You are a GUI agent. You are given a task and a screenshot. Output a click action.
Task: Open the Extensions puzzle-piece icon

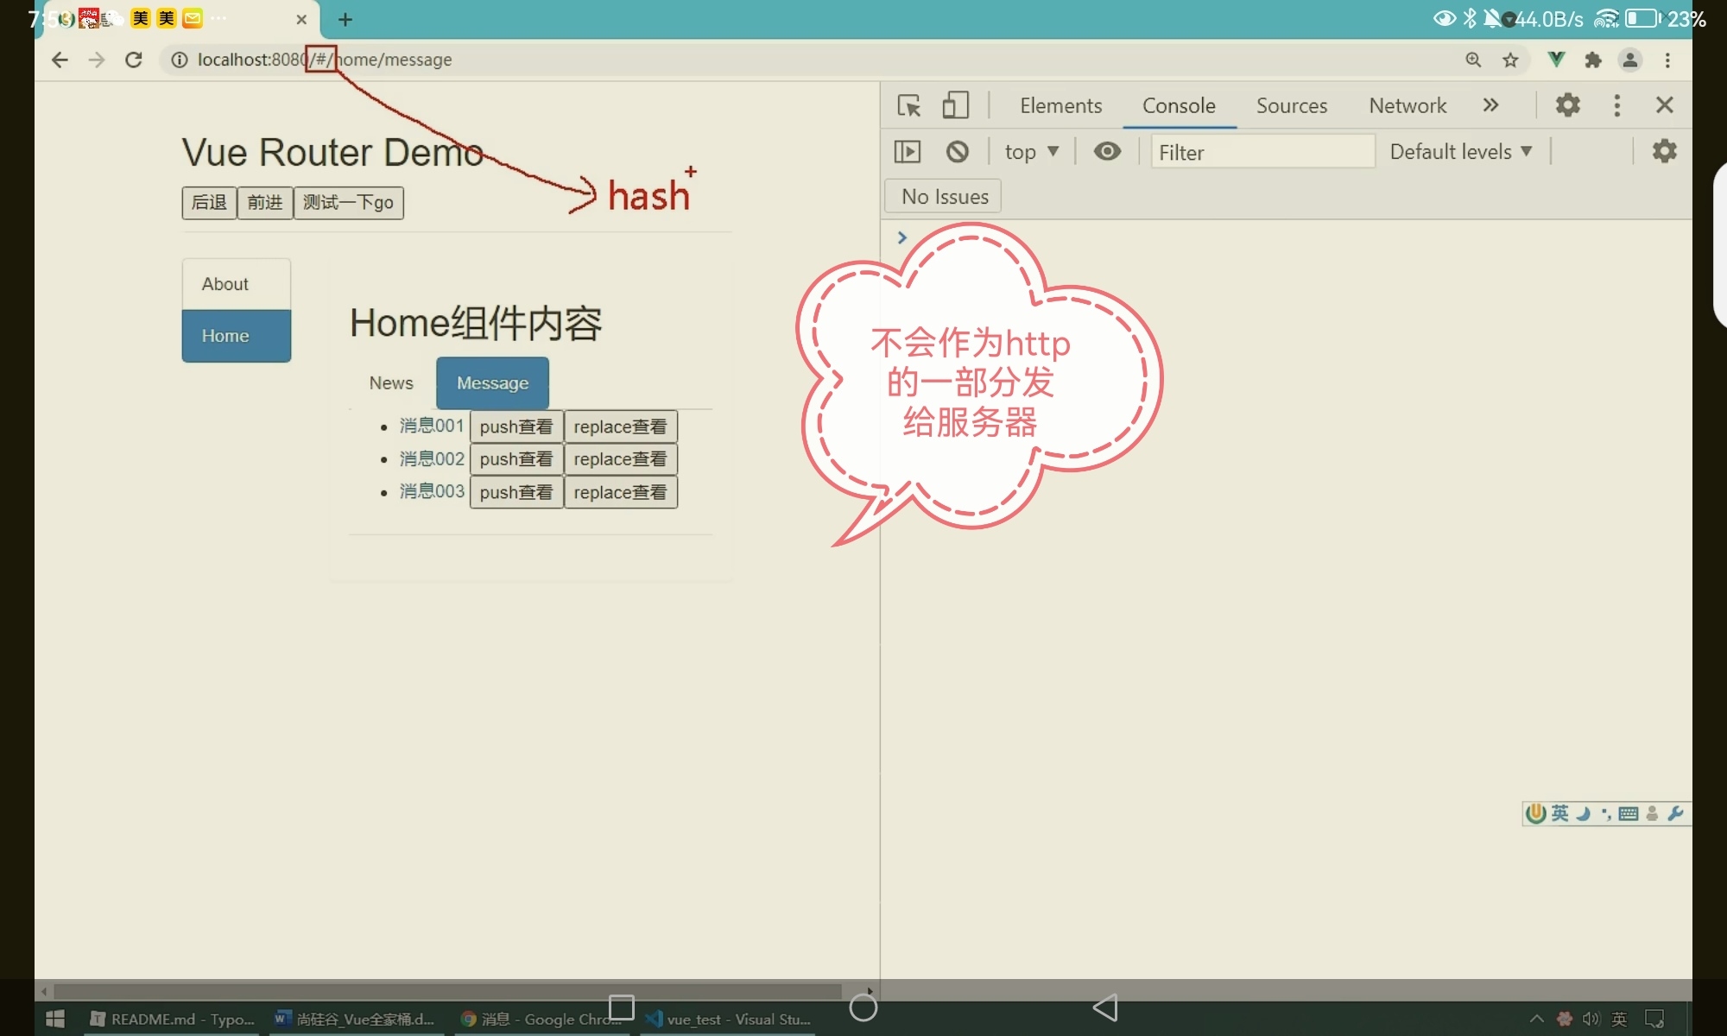point(1593,60)
